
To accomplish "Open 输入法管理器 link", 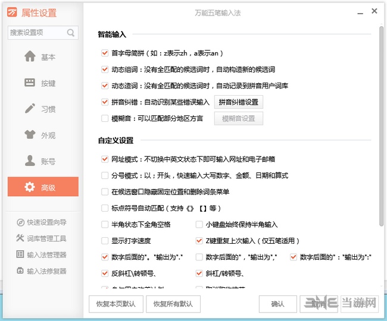I will [x=46, y=255].
